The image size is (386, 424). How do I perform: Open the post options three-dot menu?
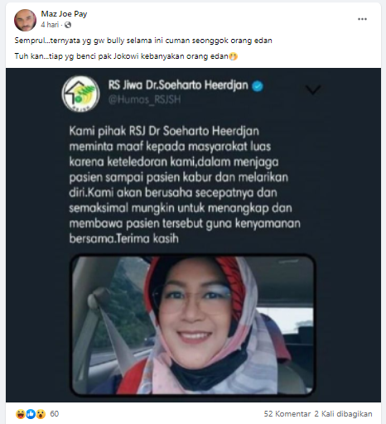point(362,19)
